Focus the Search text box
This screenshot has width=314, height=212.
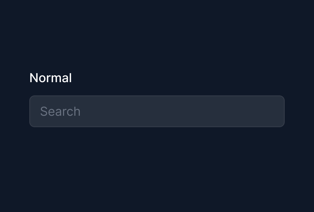pos(157,111)
